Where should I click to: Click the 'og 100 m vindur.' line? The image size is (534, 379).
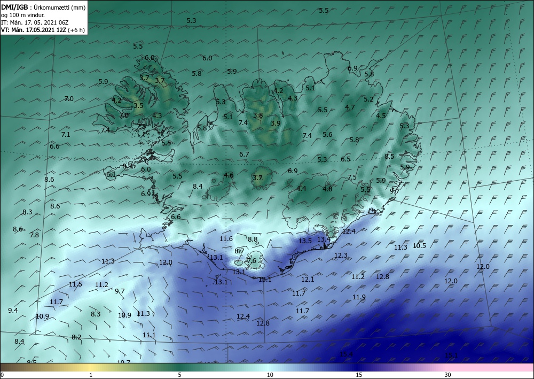(x=23, y=15)
